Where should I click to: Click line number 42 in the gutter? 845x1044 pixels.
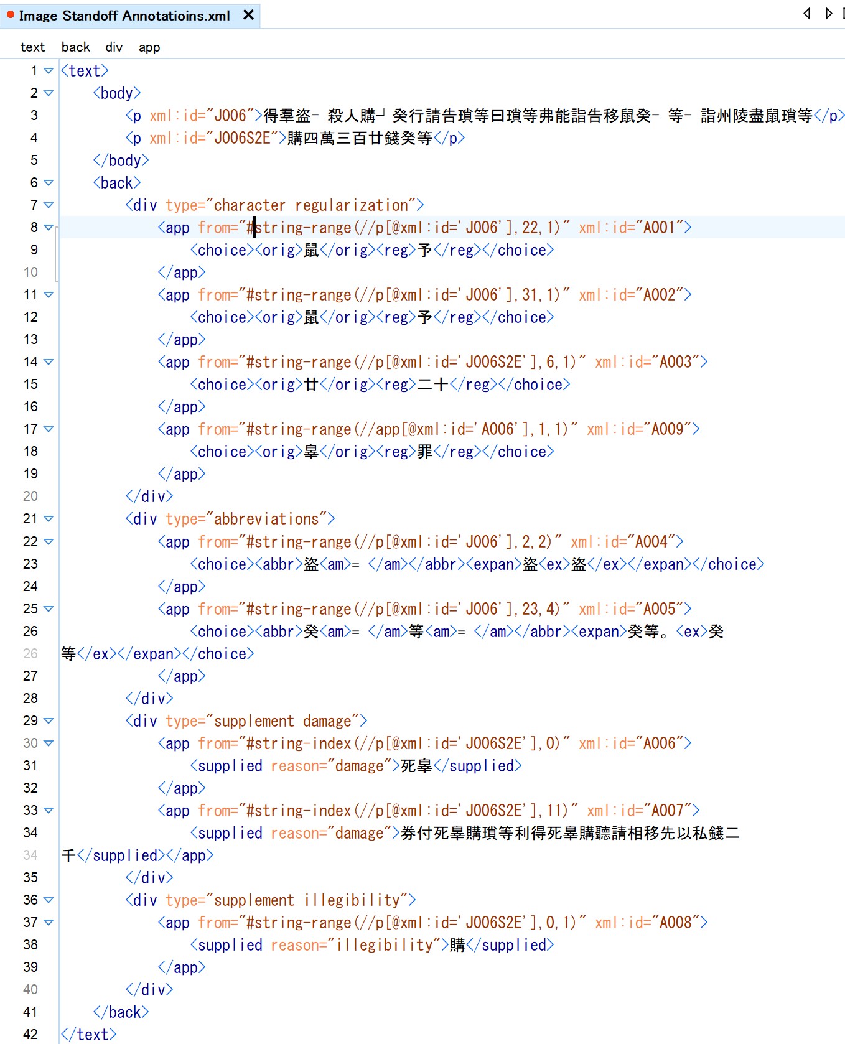pyautogui.click(x=30, y=1035)
